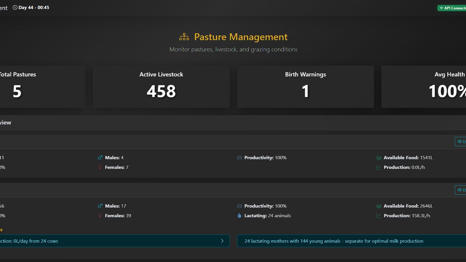Click the Males: 17 value
Image resolution: width=466 pixels, height=262 pixels.
point(115,206)
